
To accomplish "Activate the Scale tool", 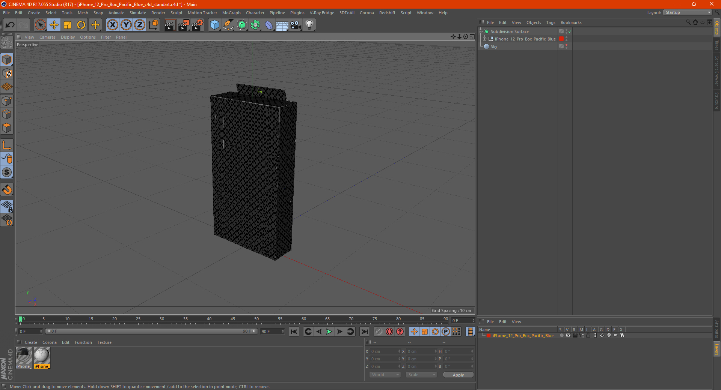I will point(68,25).
